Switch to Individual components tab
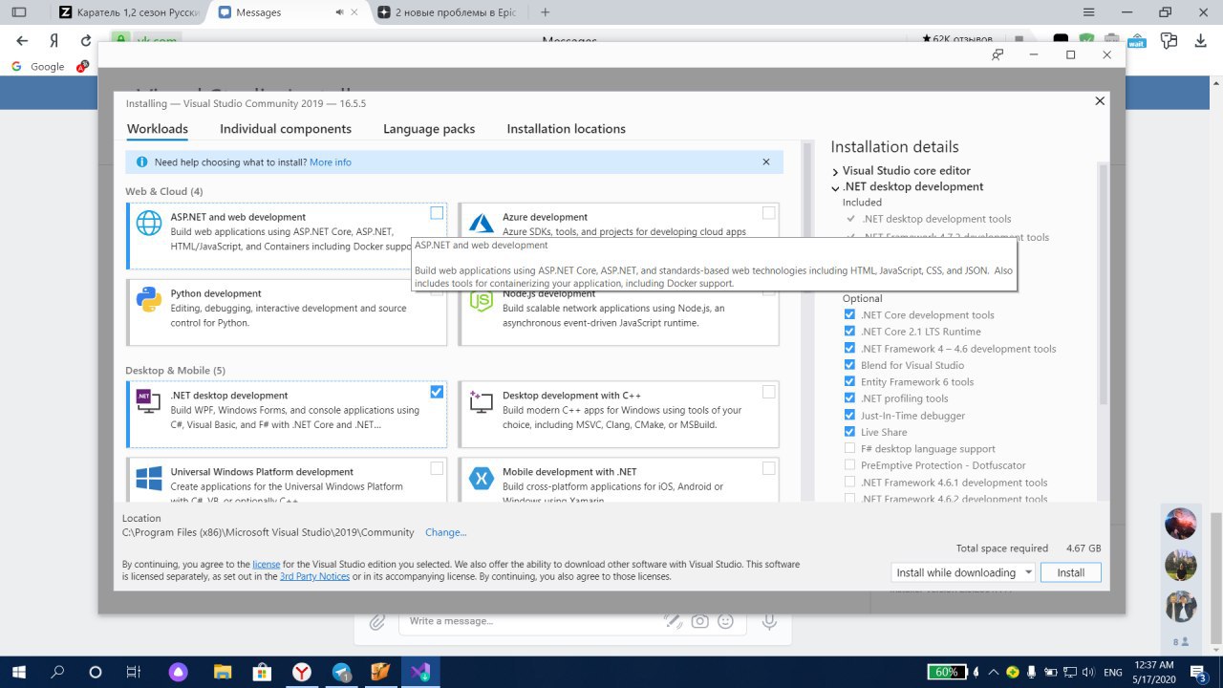1223x688 pixels. [x=286, y=129]
